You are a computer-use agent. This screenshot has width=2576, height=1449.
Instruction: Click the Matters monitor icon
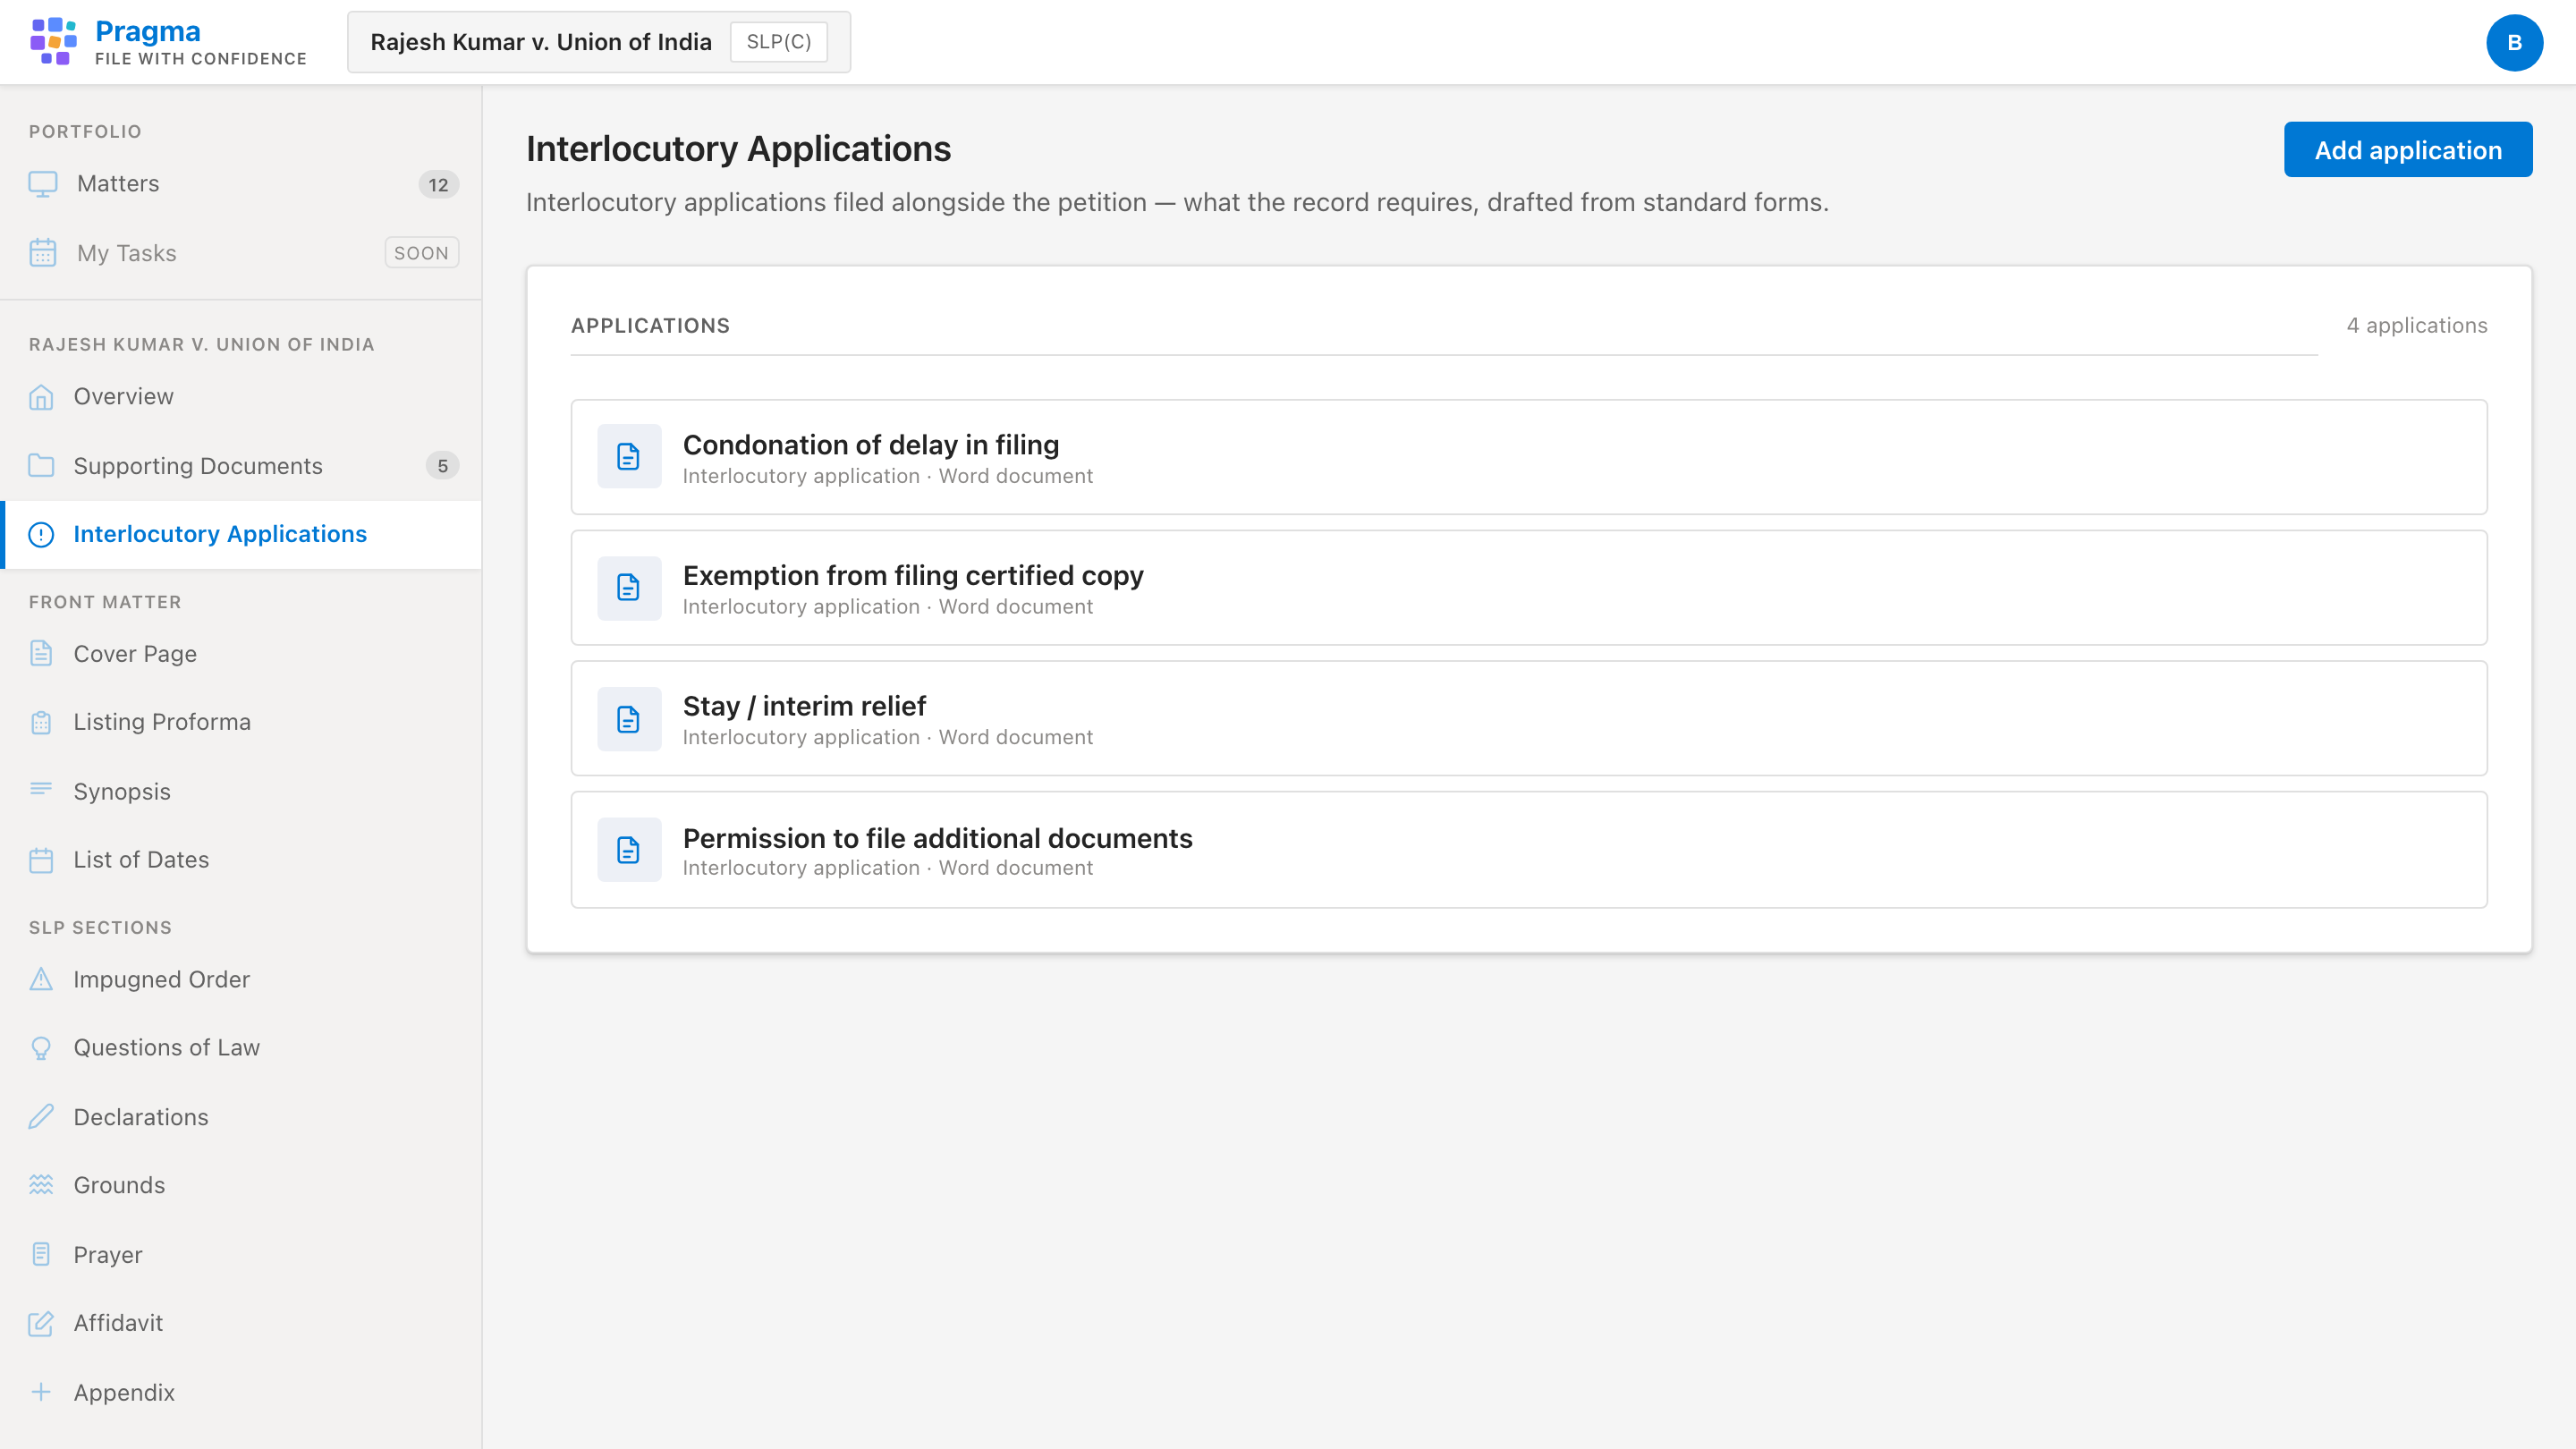click(42, 184)
